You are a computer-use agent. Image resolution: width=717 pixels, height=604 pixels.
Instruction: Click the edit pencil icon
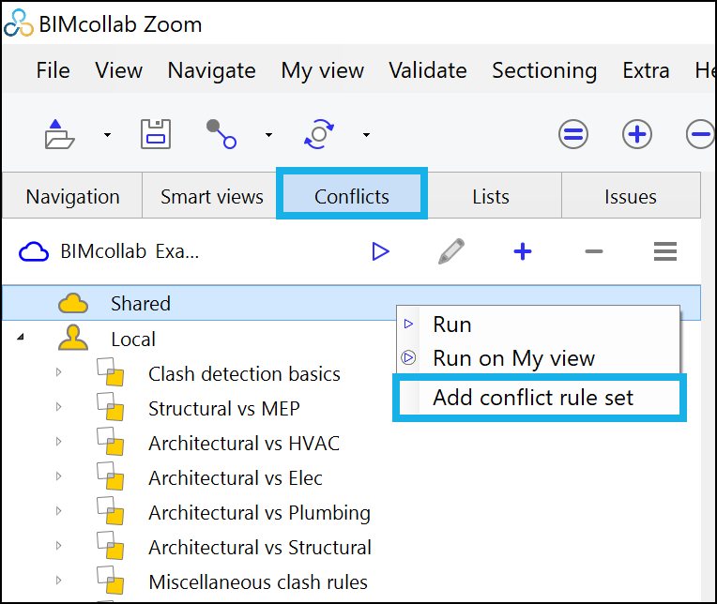(451, 251)
